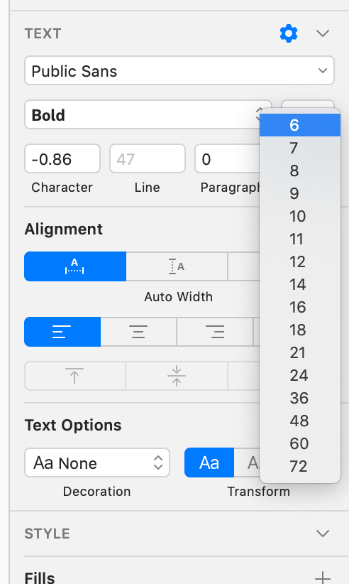
Task: Click the Character spacing field
Action: [62, 159]
